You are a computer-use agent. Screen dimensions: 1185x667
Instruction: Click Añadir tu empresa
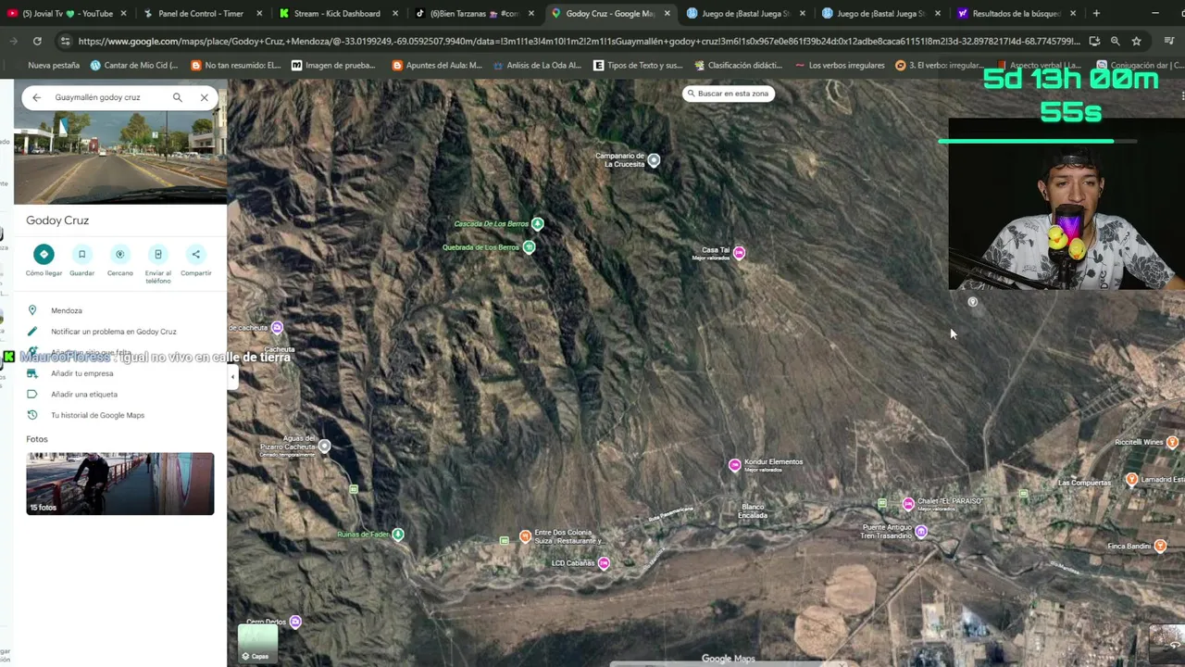120,373
